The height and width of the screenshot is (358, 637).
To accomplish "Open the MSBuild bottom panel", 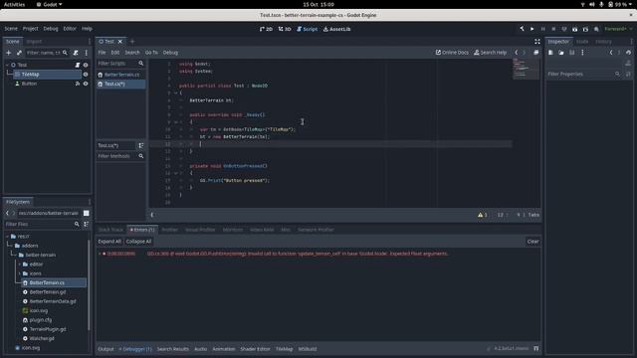I will pyautogui.click(x=308, y=349).
